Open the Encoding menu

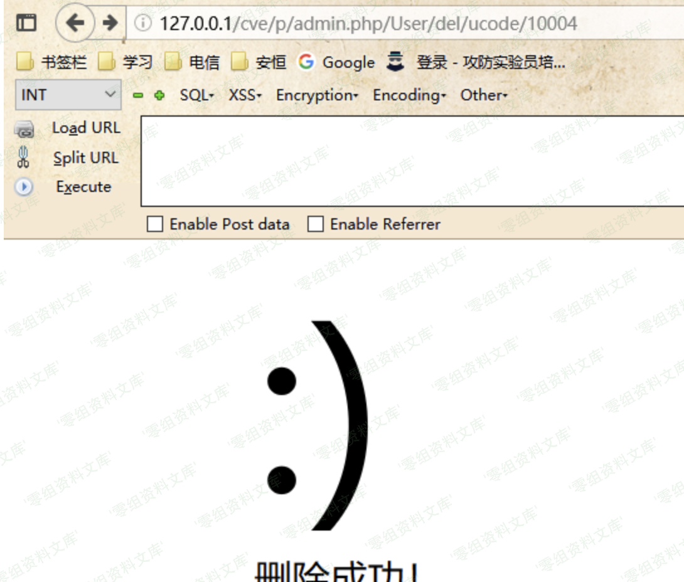409,95
